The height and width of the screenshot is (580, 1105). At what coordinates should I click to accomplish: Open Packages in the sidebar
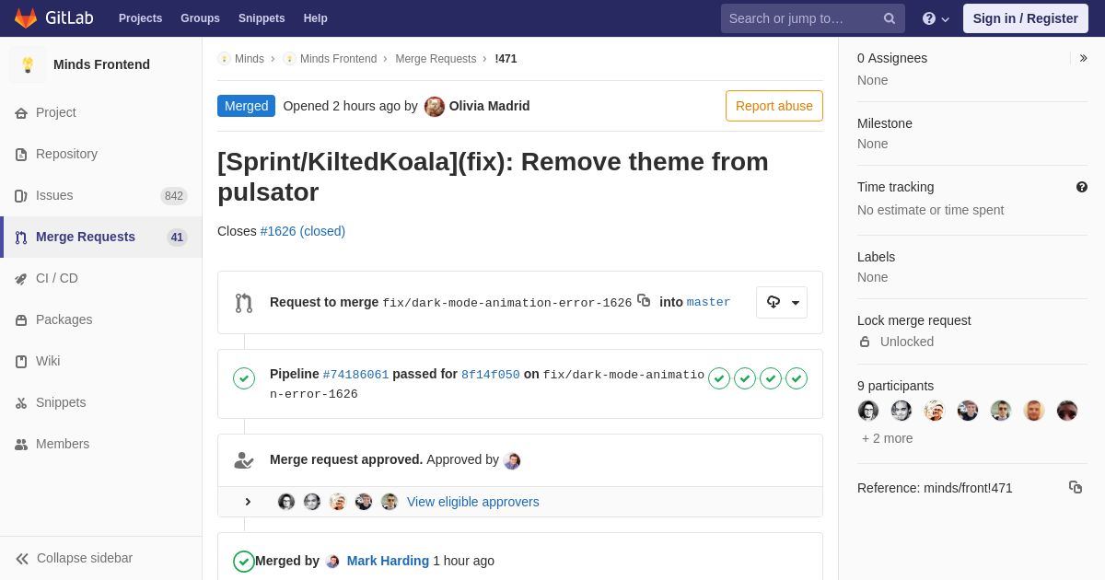100,319
